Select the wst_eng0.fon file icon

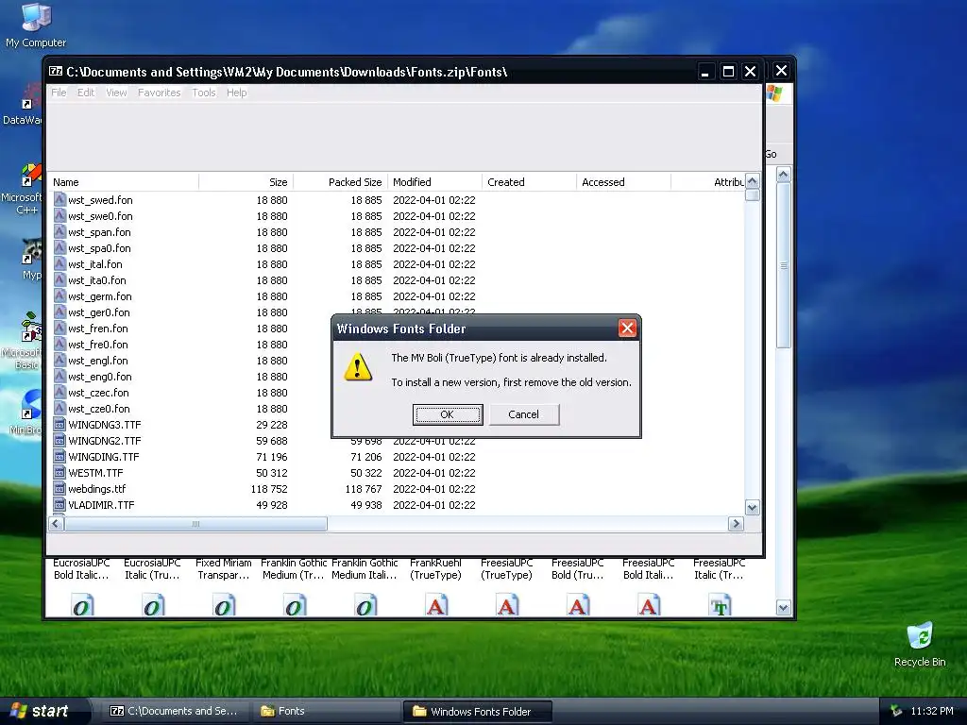(x=59, y=376)
